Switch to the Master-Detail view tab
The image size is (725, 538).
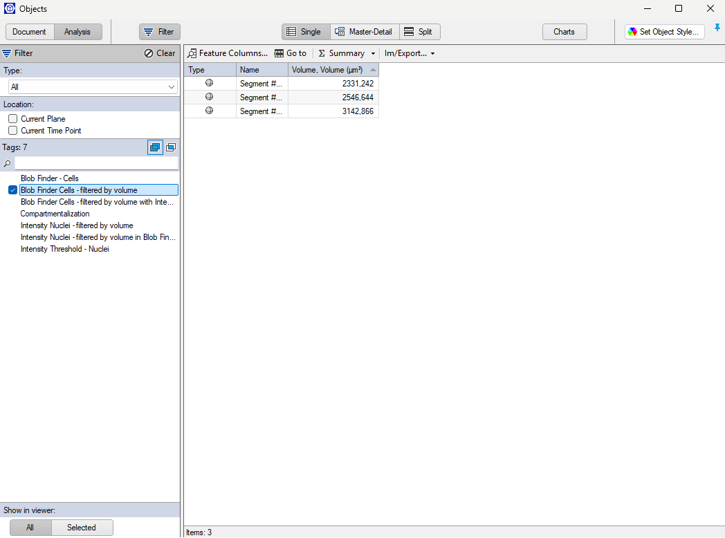pos(364,31)
